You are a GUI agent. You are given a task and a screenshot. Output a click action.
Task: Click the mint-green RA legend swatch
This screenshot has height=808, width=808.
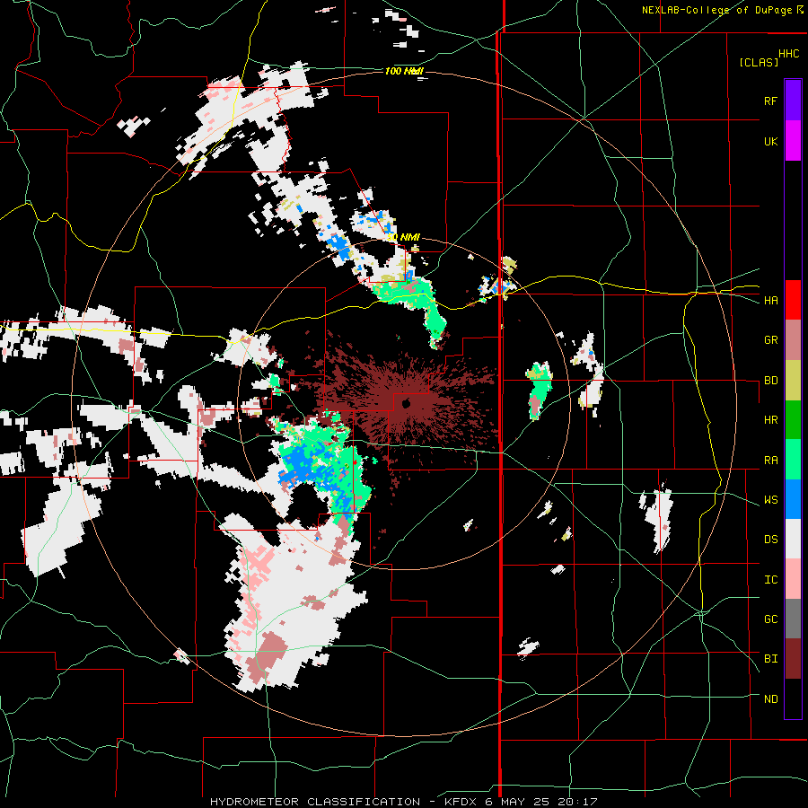point(793,460)
